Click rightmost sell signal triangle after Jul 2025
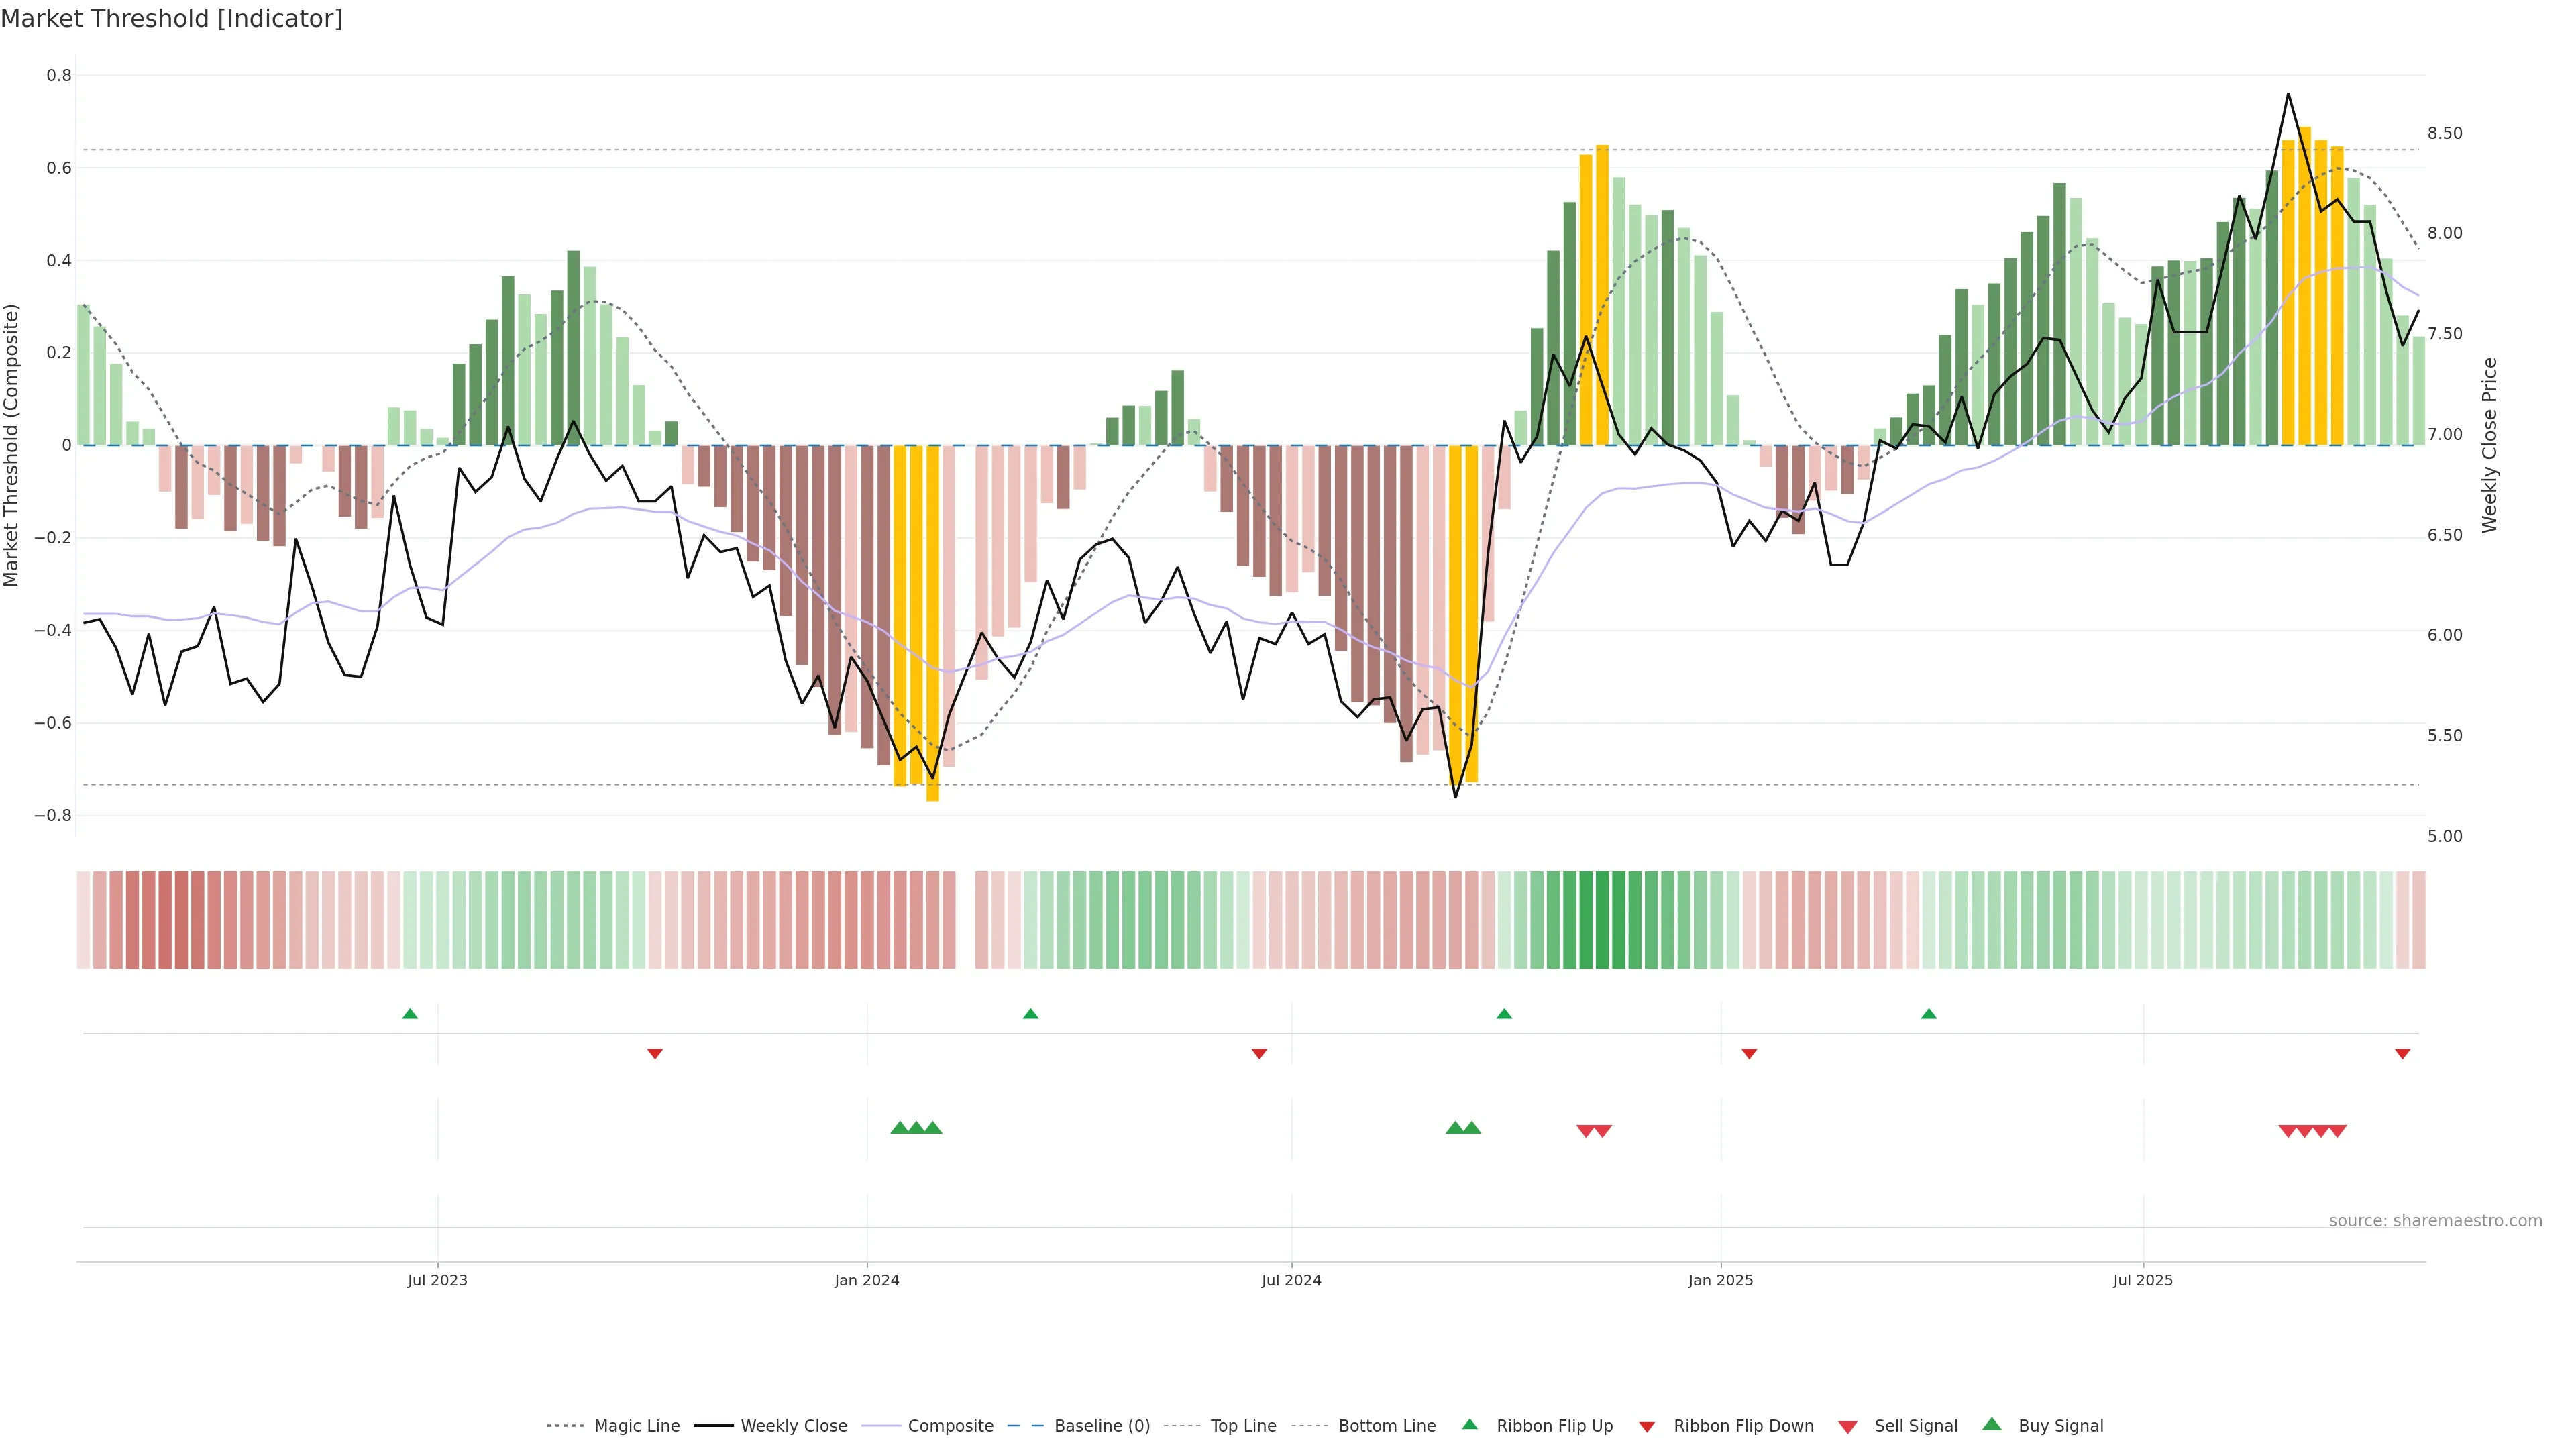 pos(2338,1131)
